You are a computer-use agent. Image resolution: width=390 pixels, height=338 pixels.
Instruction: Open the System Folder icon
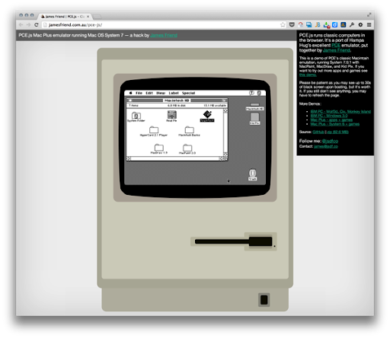[136, 116]
